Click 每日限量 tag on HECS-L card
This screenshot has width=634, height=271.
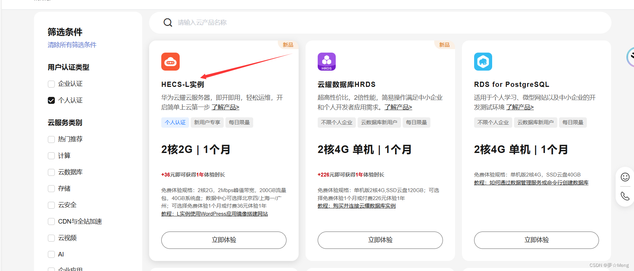[239, 123]
